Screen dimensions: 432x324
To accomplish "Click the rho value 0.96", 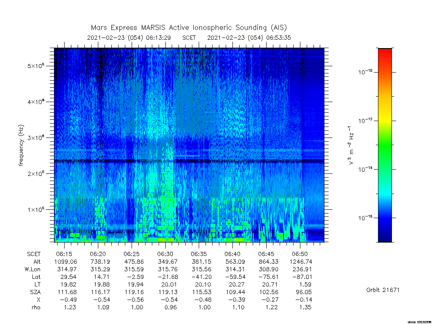I will coord(171,307).
